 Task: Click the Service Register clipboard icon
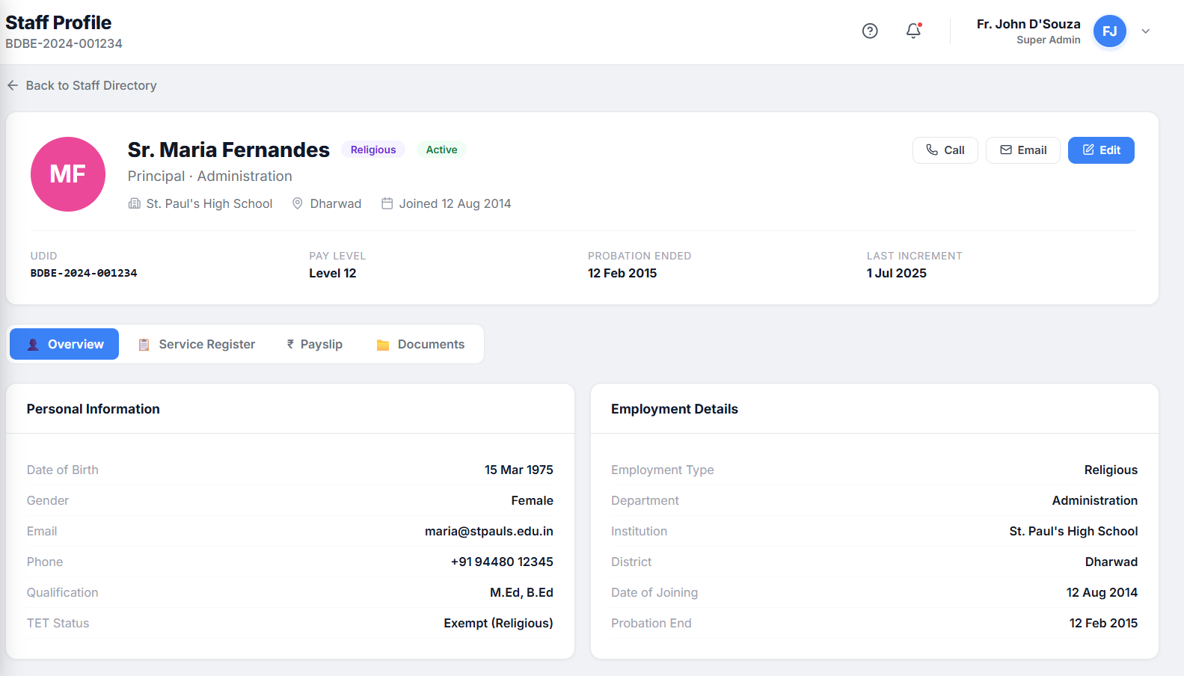(144, 345)
